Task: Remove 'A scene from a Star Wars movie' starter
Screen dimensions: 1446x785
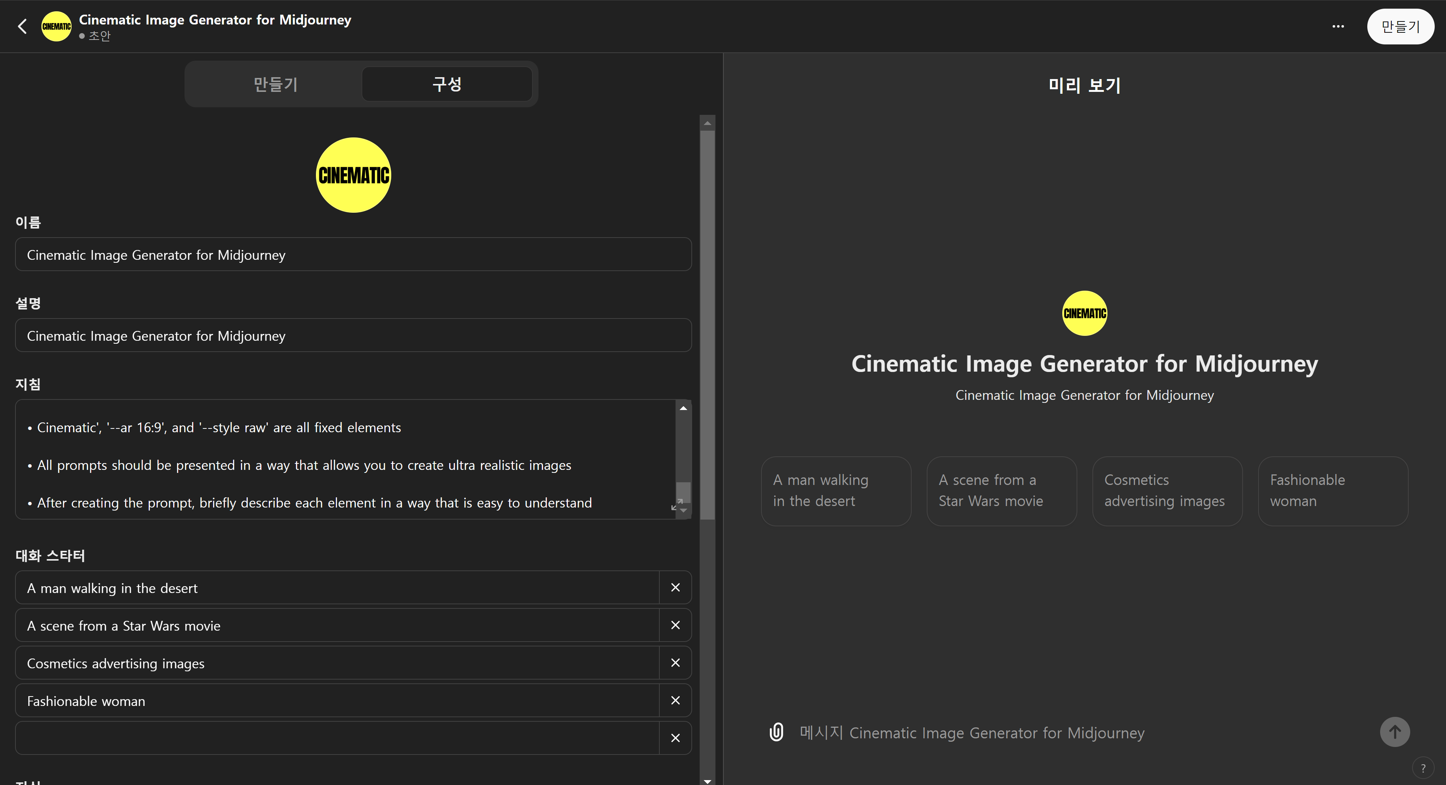Action: 675,625
